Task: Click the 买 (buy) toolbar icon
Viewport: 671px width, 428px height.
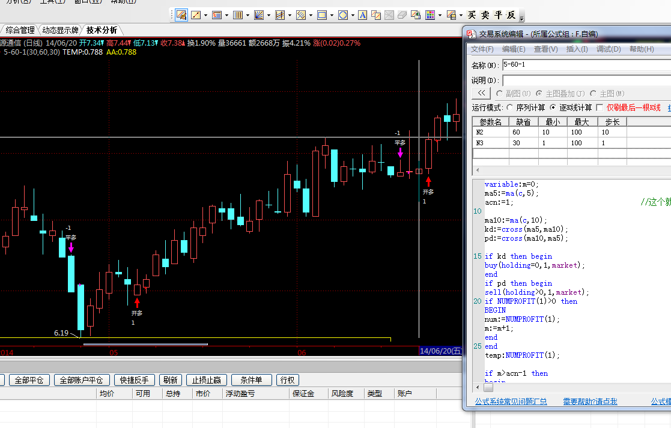Action: coord(473,15)
